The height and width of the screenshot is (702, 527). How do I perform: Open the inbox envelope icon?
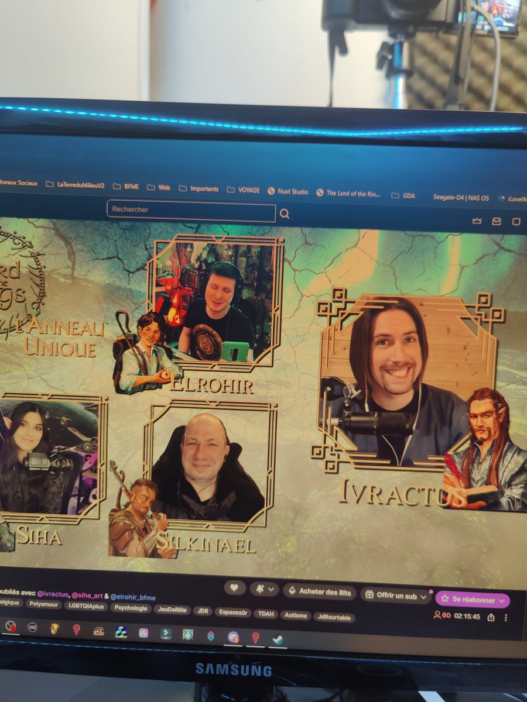[x=497, y=222]
